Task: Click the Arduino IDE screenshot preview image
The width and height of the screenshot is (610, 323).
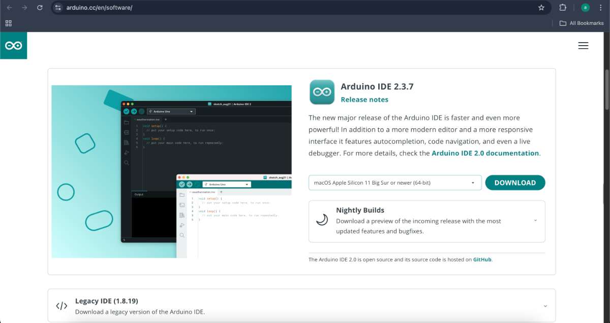Action: pos(171,171)
